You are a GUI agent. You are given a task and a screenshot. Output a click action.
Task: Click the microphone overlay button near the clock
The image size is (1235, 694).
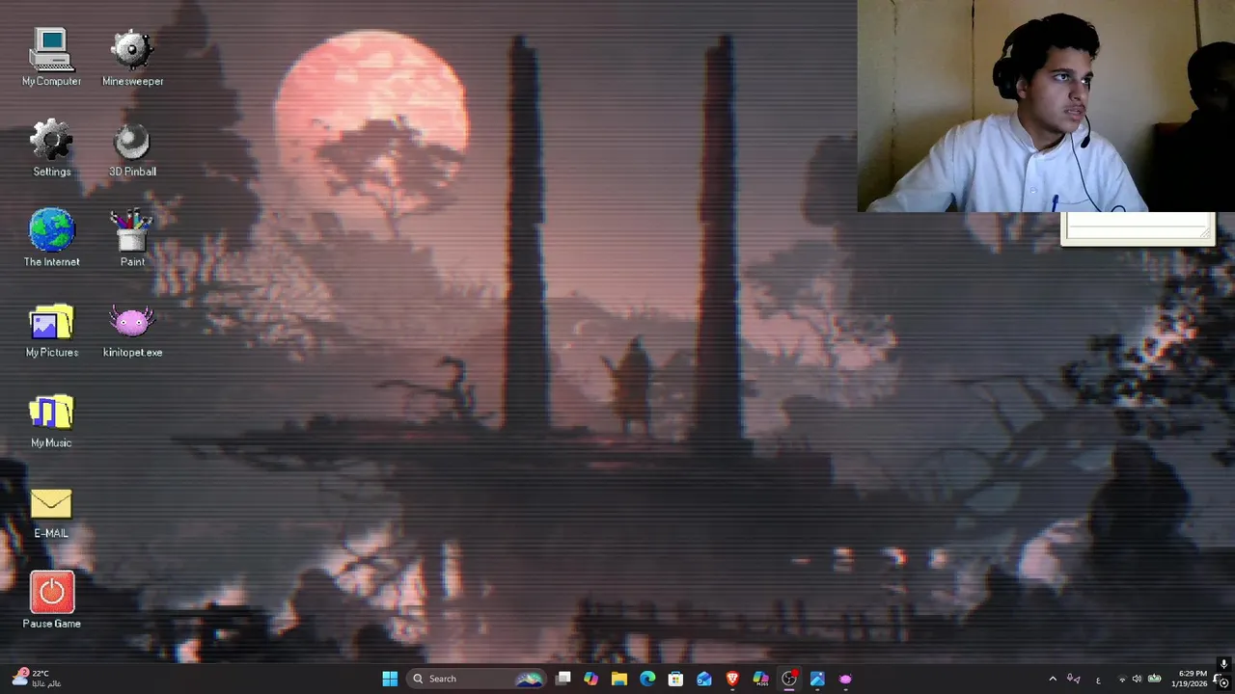click(1223, 664)
